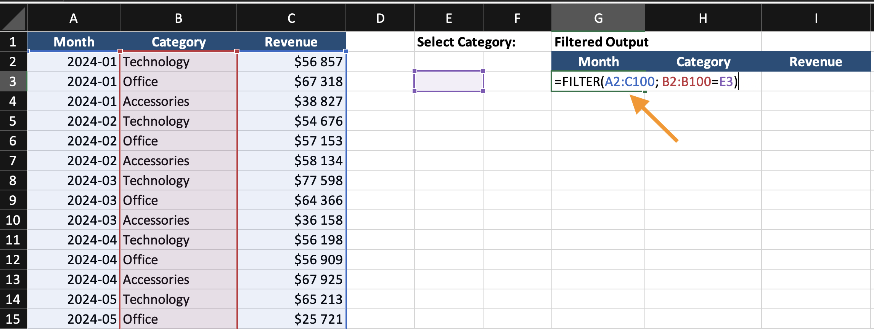
Task: Select the $77 598 revenue cell
Action: 292,180
